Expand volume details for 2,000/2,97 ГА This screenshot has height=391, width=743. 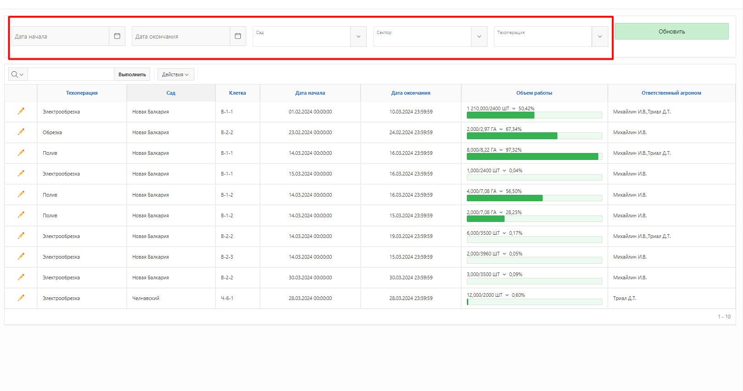501,130
